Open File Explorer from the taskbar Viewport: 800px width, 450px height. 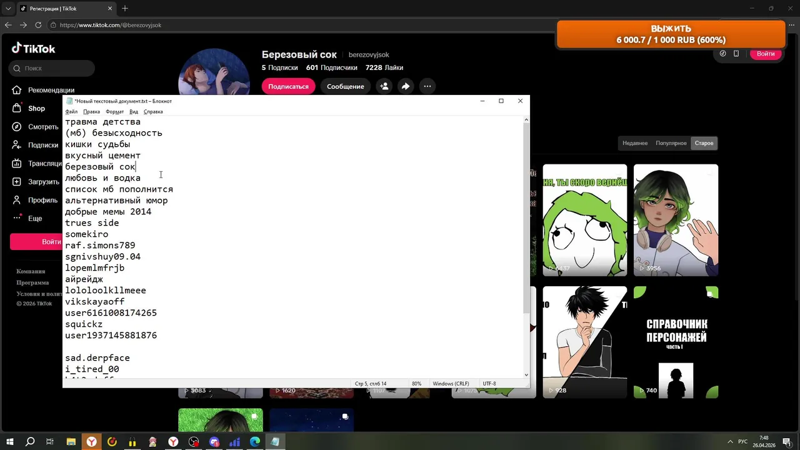coord(71,442)
